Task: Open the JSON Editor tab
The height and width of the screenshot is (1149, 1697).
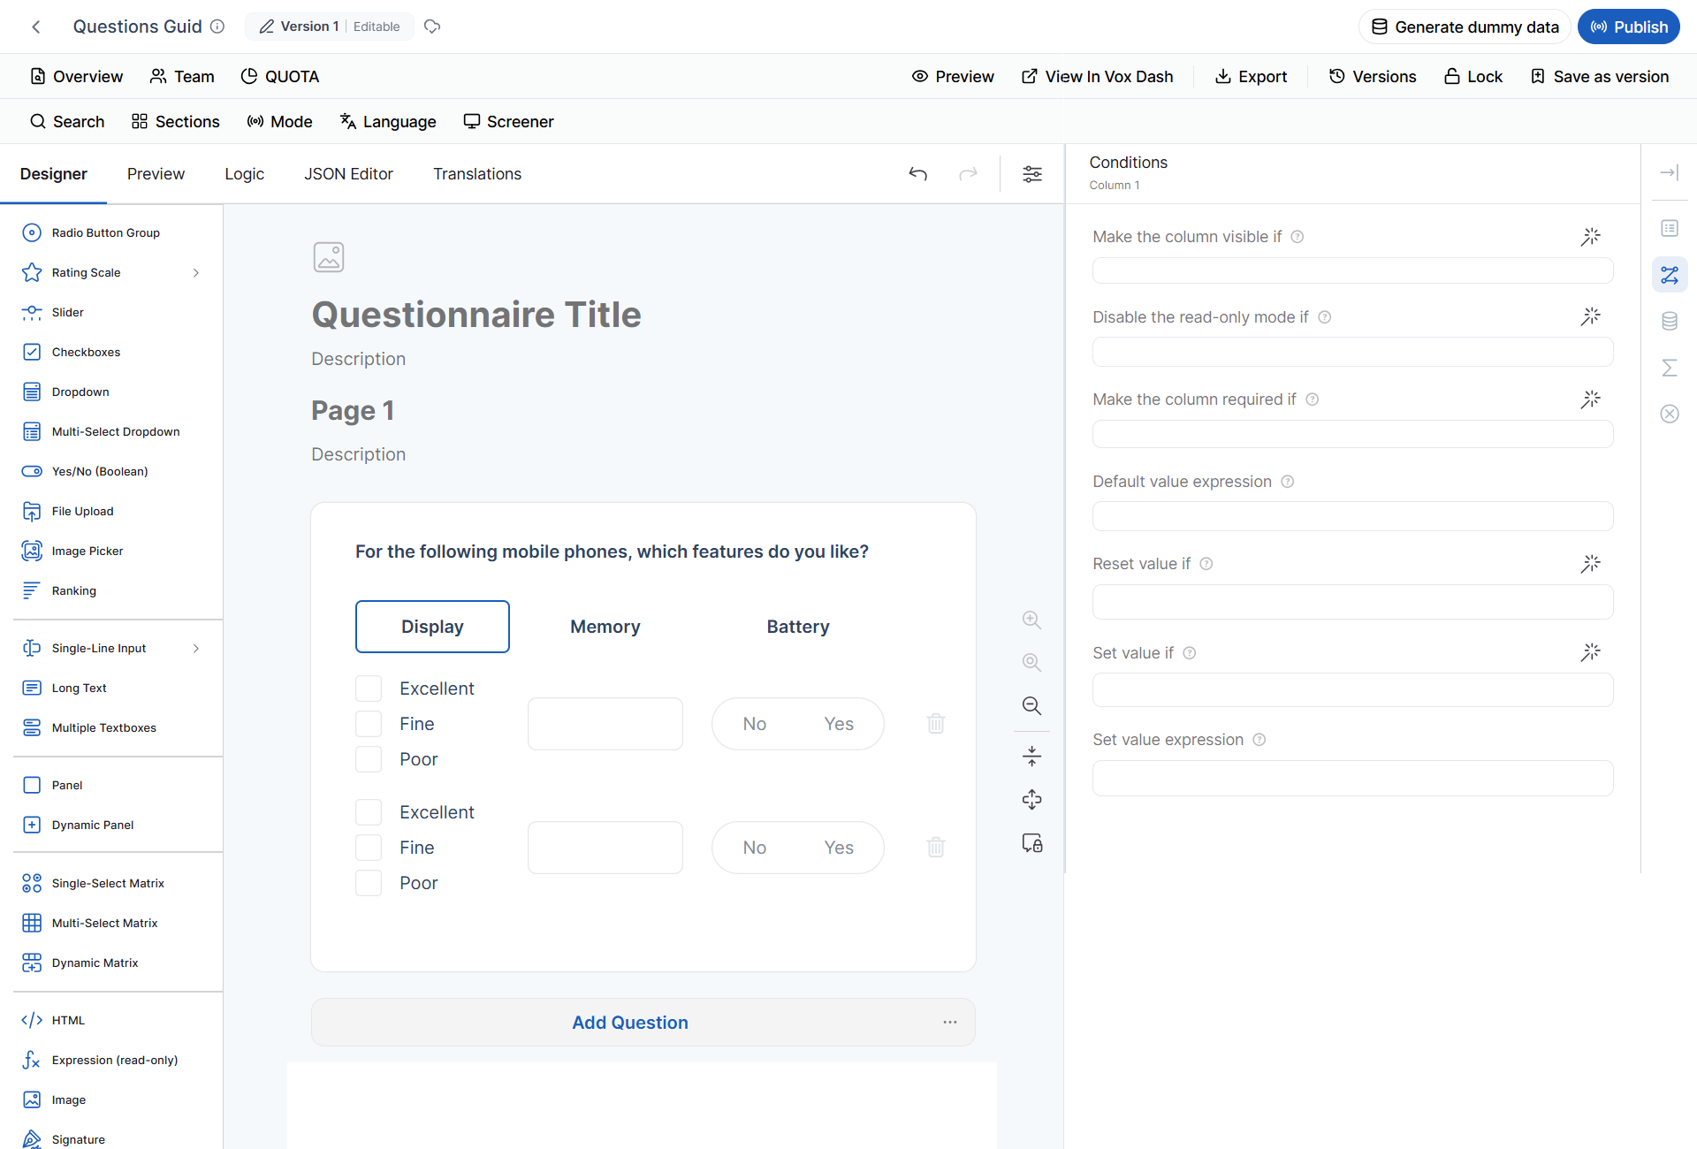Action: 348,174
